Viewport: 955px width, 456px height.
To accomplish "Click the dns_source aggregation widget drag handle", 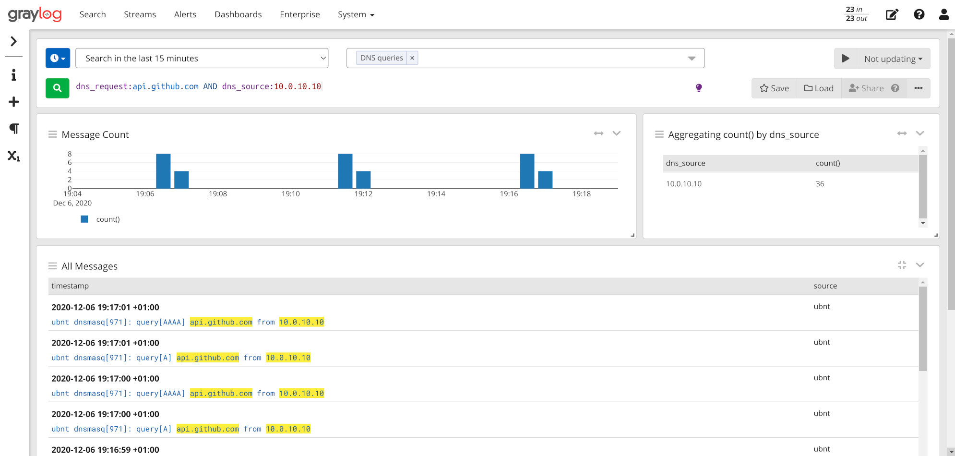I will tap(659, 134).
